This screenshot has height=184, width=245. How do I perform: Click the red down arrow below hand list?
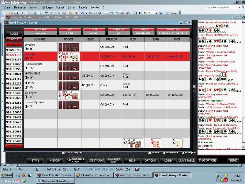pyautogui.click(x=14, y=146)
